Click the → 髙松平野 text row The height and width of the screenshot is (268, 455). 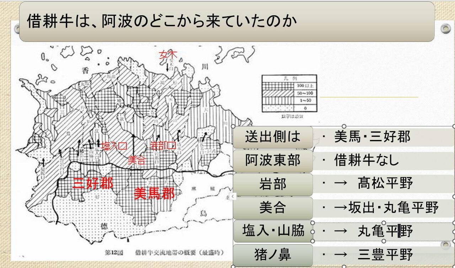tap(384, 184)
